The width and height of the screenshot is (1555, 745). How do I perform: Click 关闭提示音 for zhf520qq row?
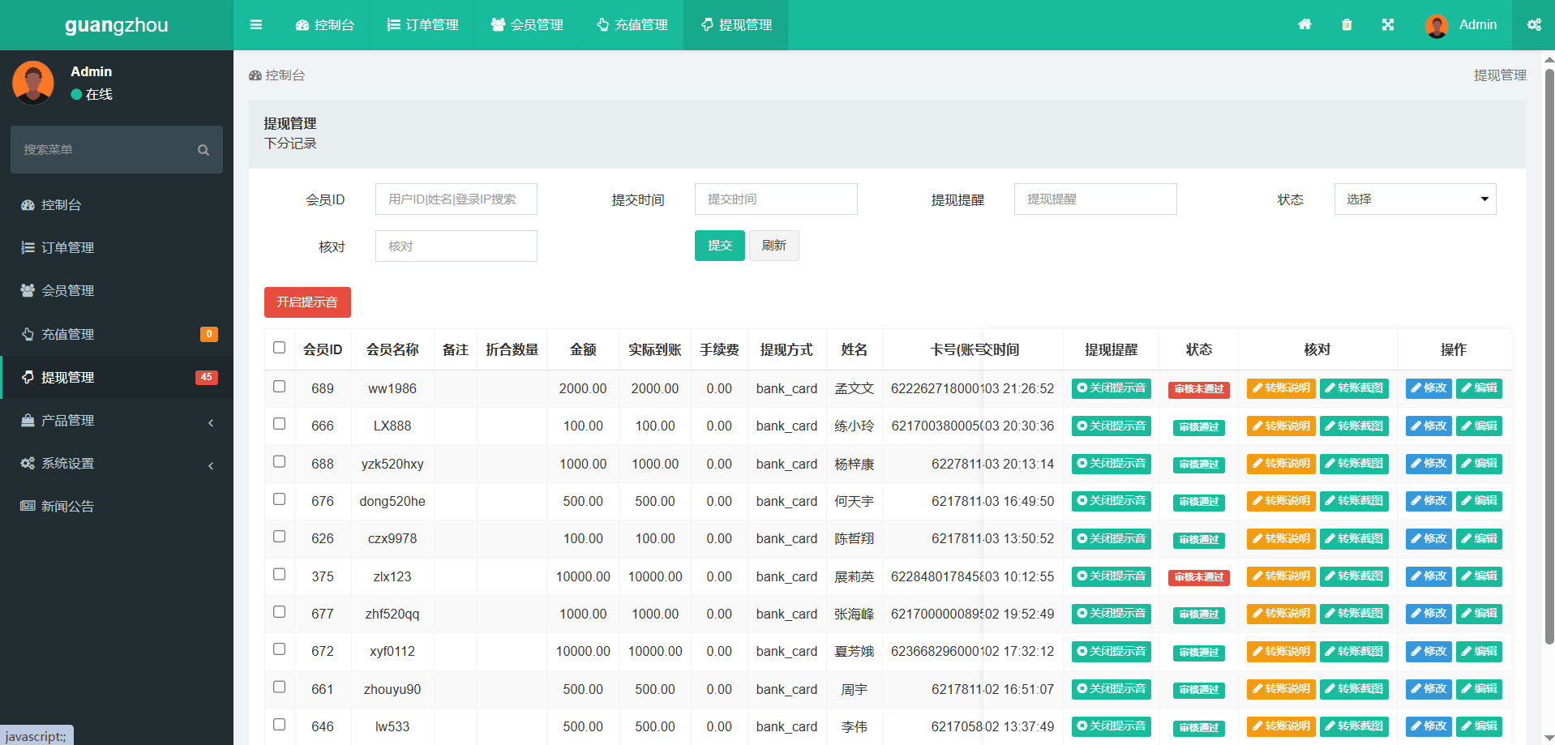point(1112,614)
